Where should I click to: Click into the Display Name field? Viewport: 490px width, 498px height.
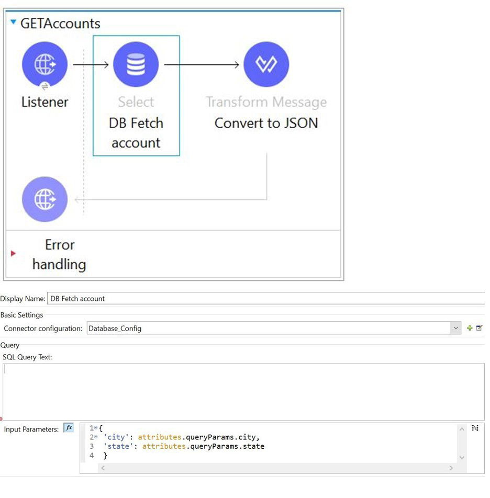pyautogui.click(x=262, y=299)
